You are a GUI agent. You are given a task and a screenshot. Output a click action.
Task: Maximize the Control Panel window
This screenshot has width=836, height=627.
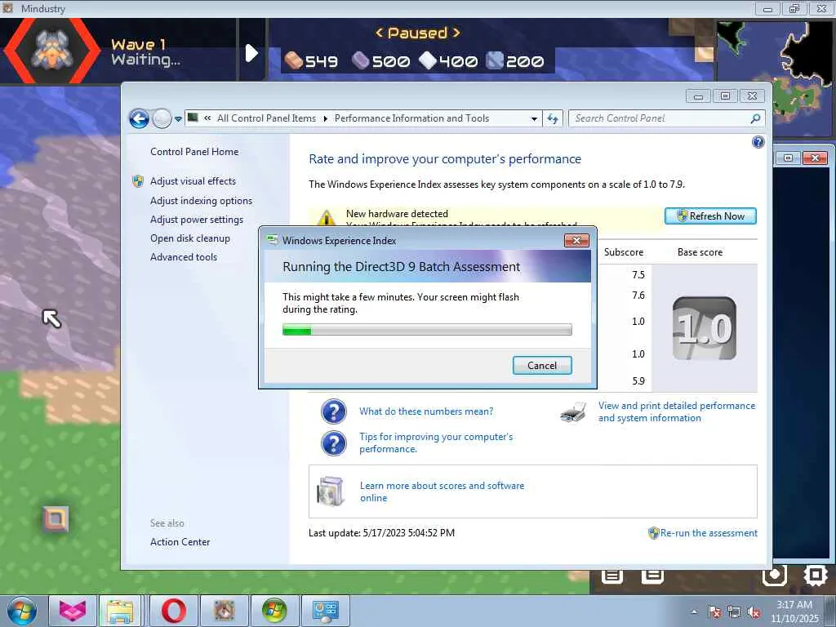725,96
